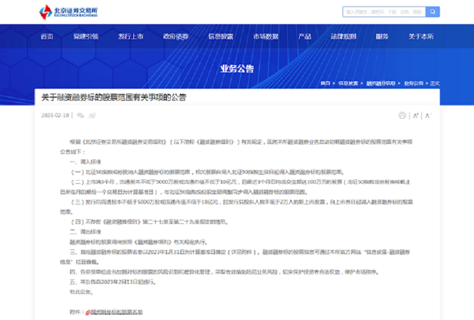Open the 首页 navigation menu item
Viewport: 474px width, 320px height.
coord(47,37)
